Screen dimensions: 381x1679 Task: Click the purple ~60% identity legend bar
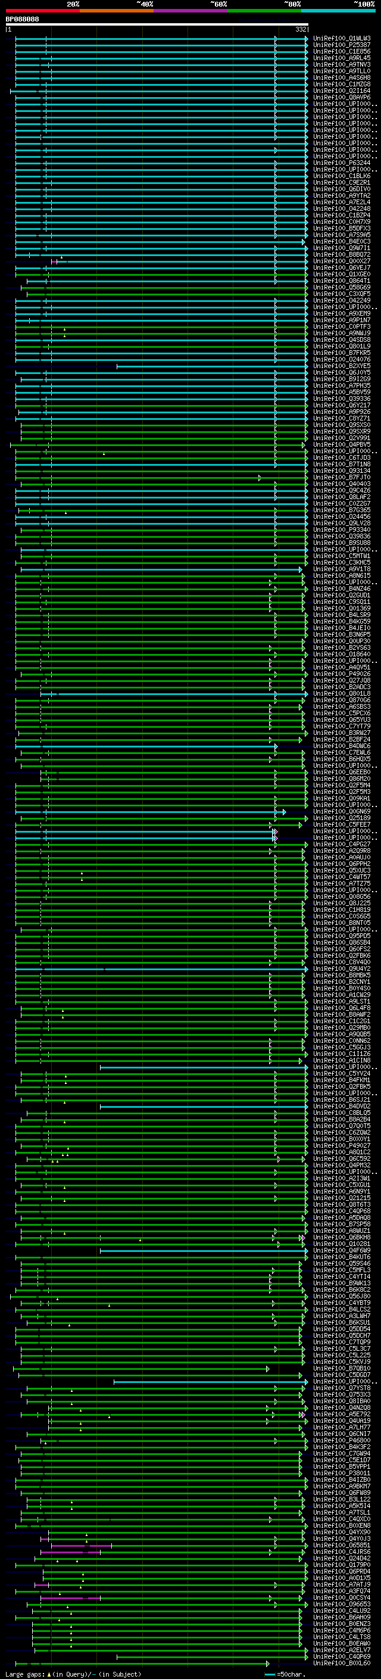pyautogui.click(x=191, y=11)
